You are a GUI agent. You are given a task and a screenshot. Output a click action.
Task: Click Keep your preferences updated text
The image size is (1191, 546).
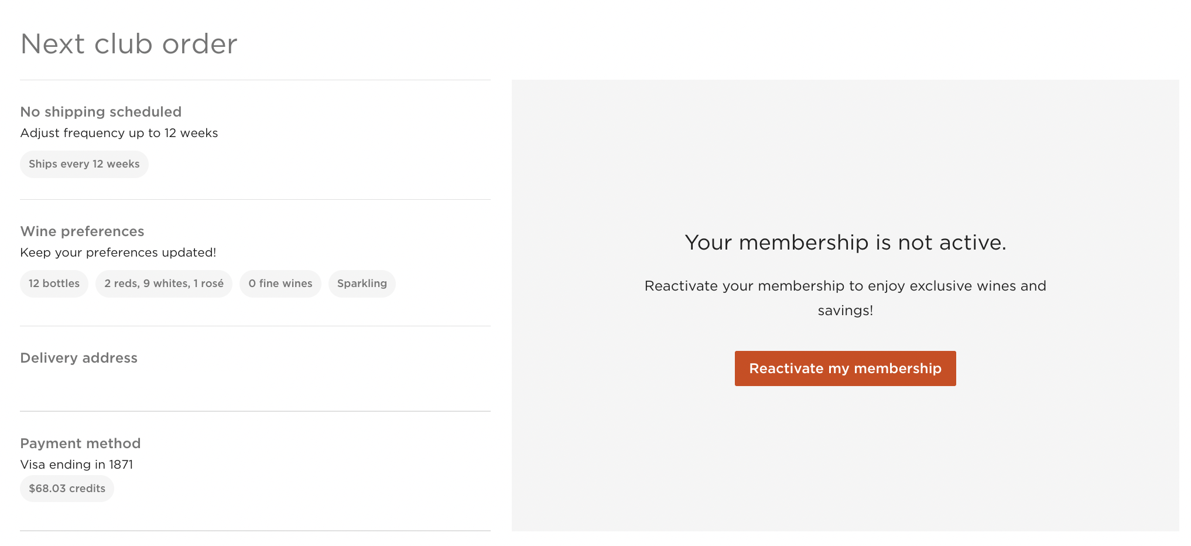[118, 252]
